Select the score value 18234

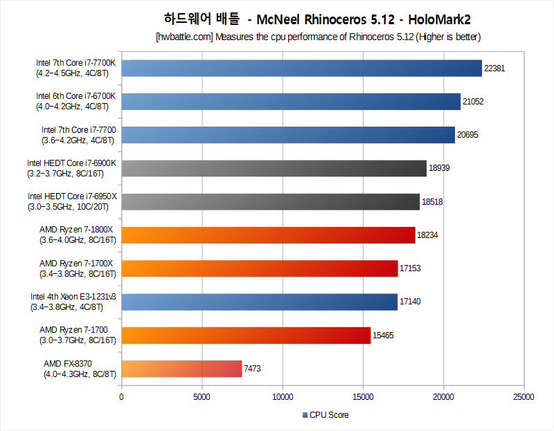[427, 235]
